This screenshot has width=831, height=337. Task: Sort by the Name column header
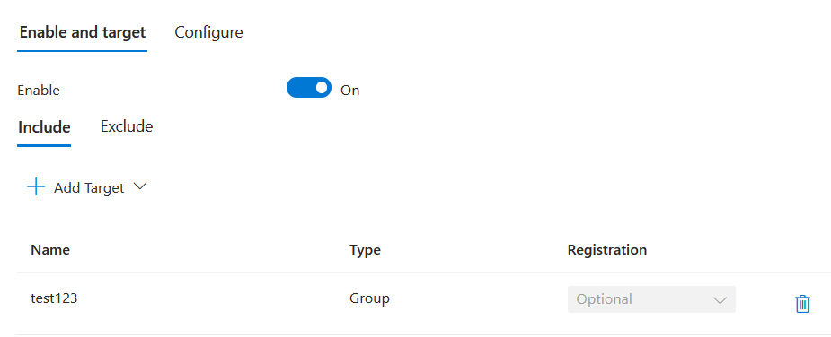click(50, 250)
